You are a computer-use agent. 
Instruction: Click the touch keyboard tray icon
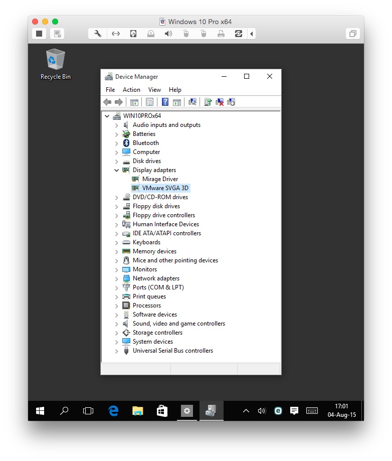click(312, 411)
